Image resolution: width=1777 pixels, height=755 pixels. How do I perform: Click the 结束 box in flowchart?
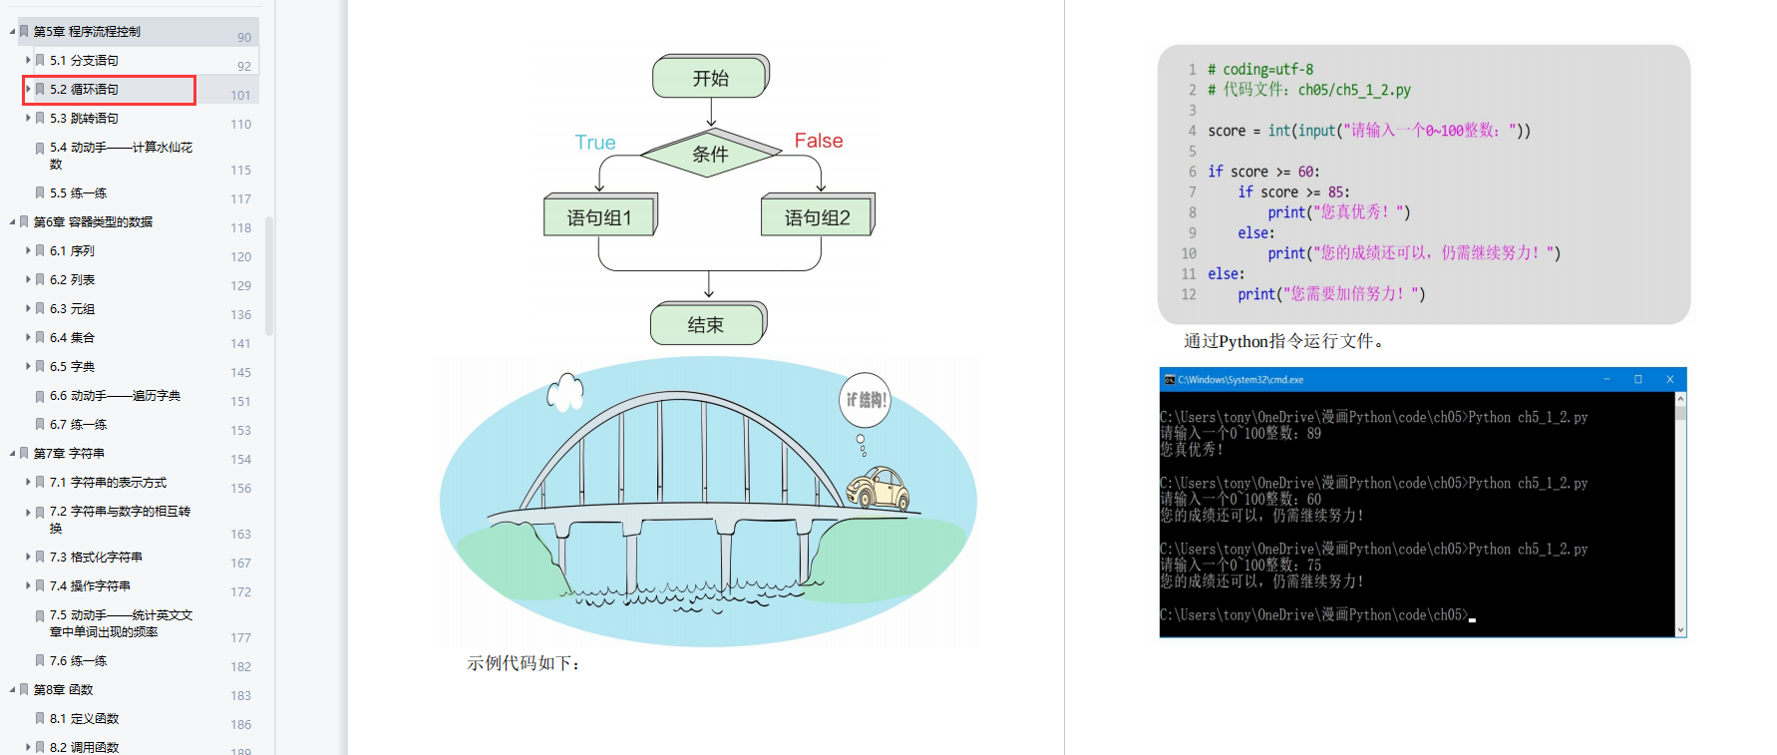click(708, 324)
